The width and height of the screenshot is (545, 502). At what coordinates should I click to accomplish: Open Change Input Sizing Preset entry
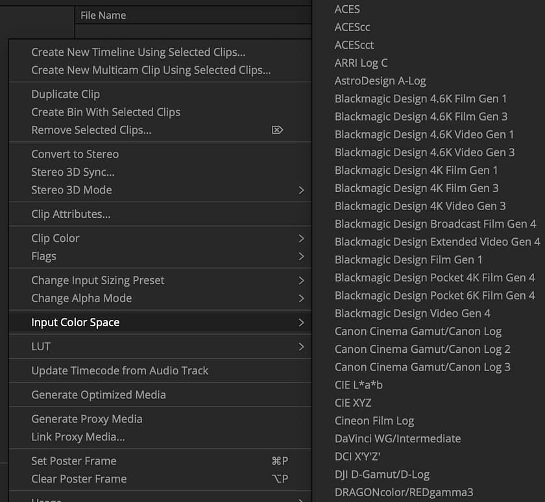pyautogui.click(x=98, y=280)
